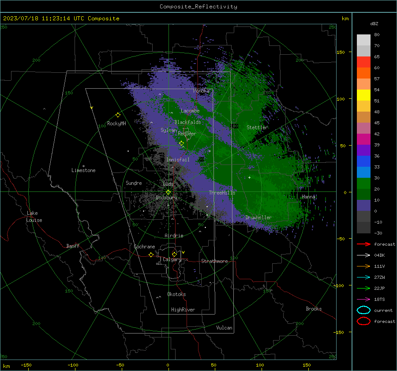Click the Stettler town label
Viewport: 397px width, 371px height.
[257, 127]
